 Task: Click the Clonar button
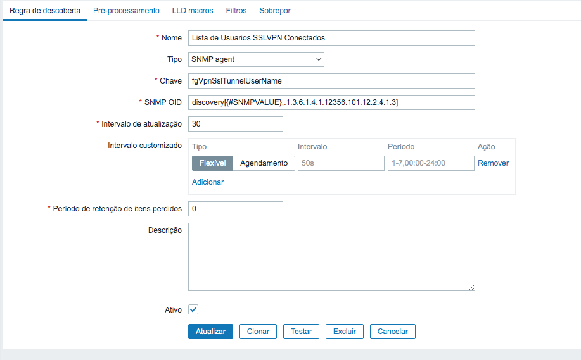258,332
